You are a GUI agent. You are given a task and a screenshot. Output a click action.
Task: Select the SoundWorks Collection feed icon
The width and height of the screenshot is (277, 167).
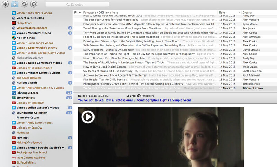[14, 113]
